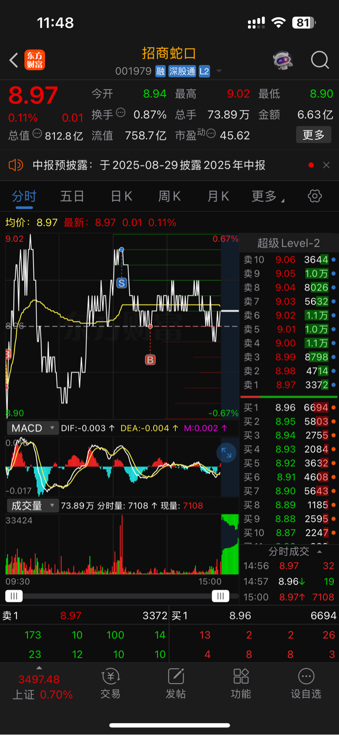Tap the S sell marker on chart

pyautogui.click(x=121, y=283)
